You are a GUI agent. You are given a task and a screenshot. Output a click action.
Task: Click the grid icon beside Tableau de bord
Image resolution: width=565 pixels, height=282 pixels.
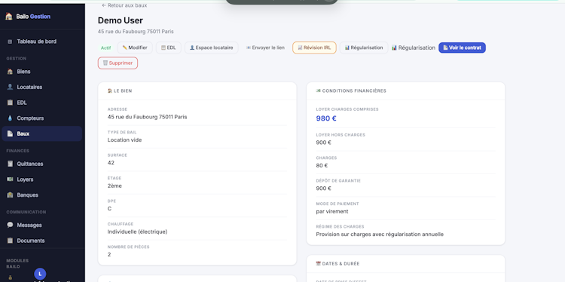pyautogui.click(x=10, y=41)
